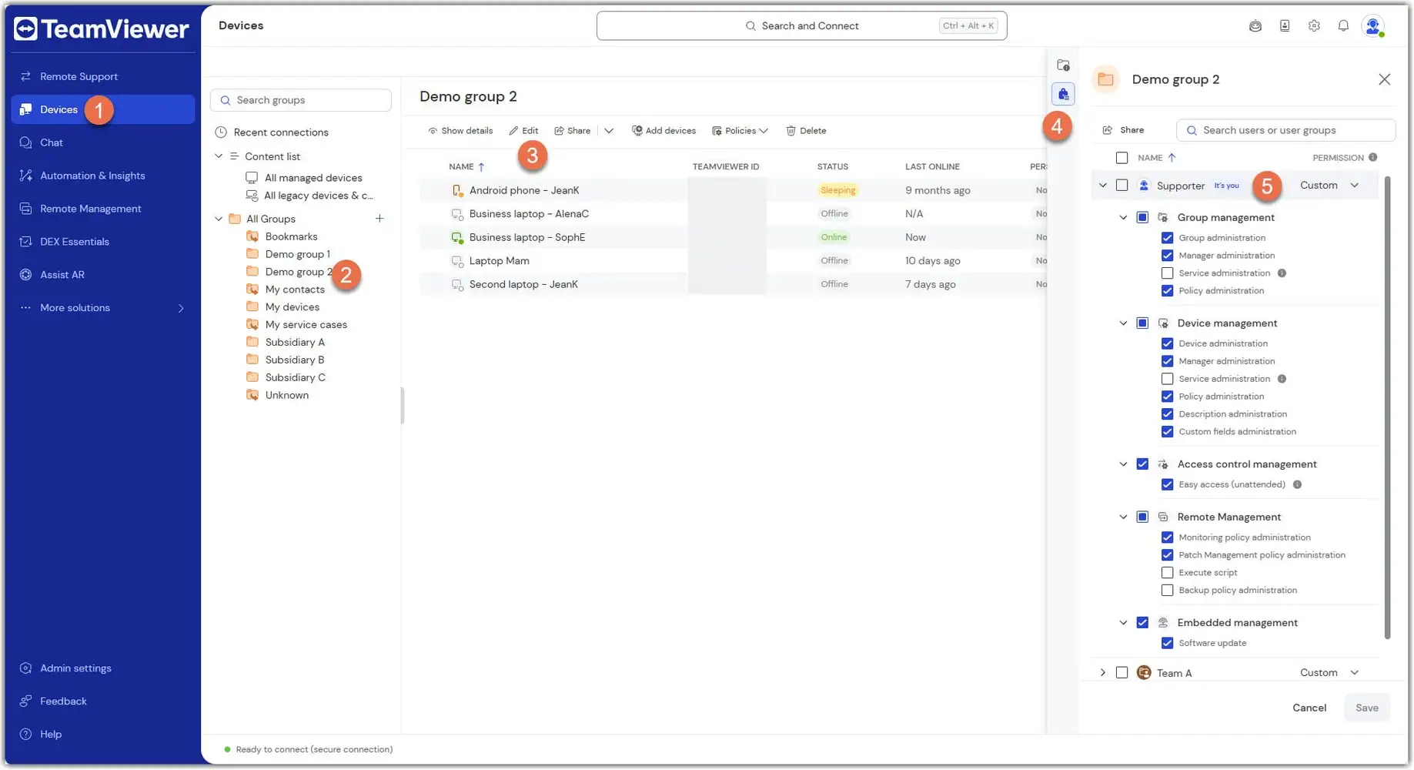Click the Easy access info icon

(1297, 484)
